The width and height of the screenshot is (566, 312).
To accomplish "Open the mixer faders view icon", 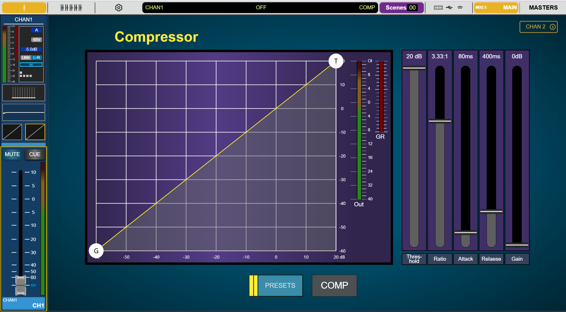I will [71, 8].
